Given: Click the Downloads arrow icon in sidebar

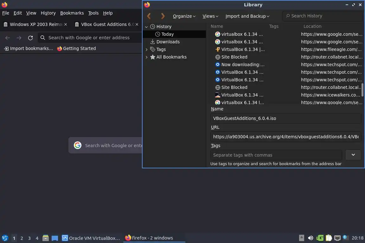Looking at the screenshot, I should click(152, 42).
